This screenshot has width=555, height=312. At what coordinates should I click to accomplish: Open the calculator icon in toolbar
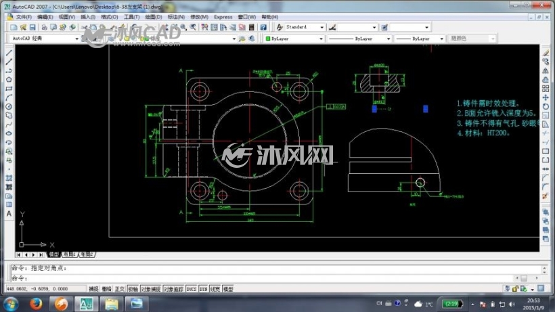252,27
